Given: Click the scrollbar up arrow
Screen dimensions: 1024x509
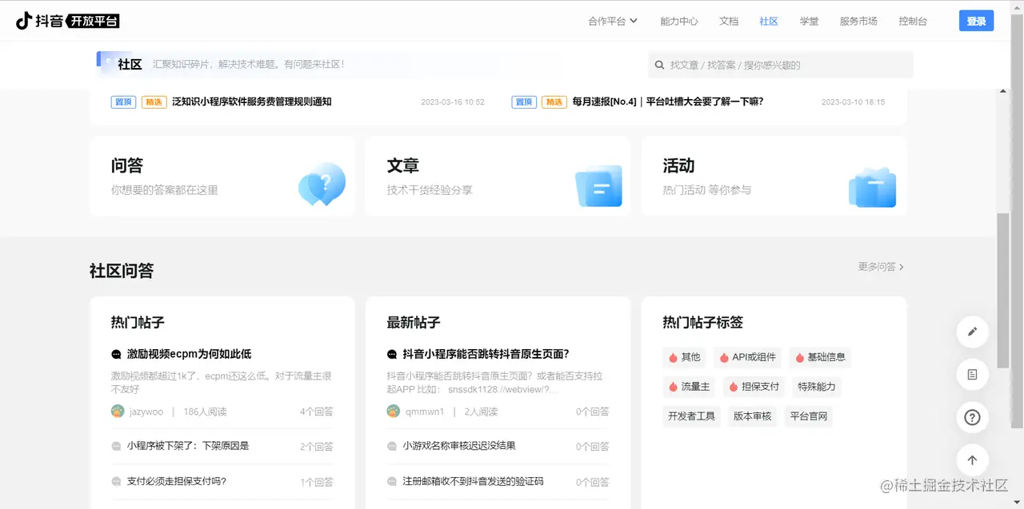Looking at the screenshot, I should (x=1003, y=92).
